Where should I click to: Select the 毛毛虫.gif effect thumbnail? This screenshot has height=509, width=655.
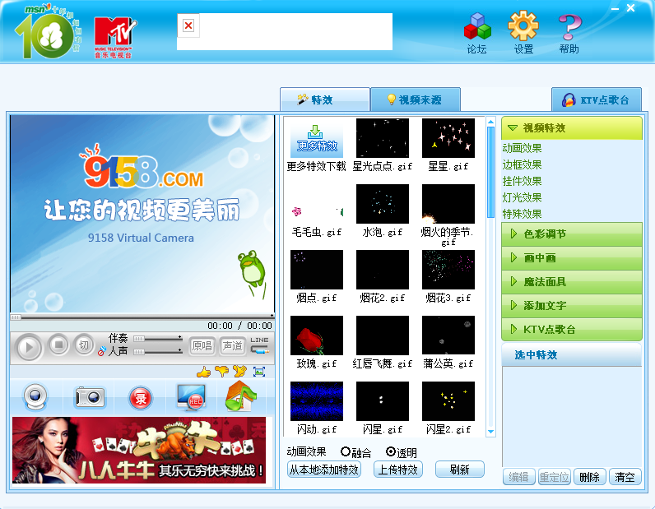pyautogui.click(x=317, y=204)
